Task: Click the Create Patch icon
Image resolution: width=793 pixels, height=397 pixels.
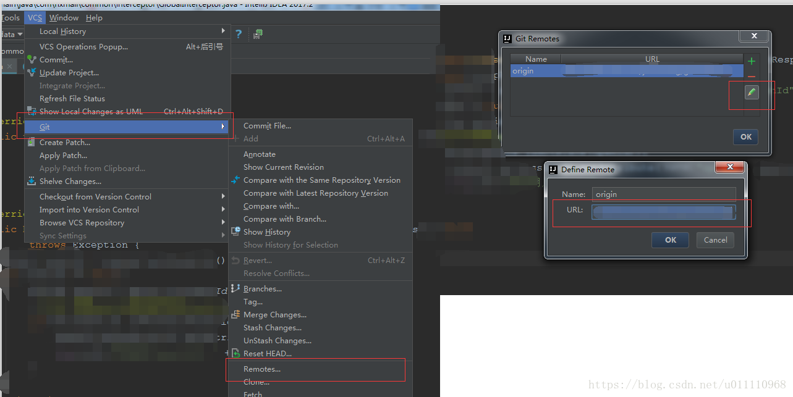Action: pyautogui.click(x=32, y=142)
